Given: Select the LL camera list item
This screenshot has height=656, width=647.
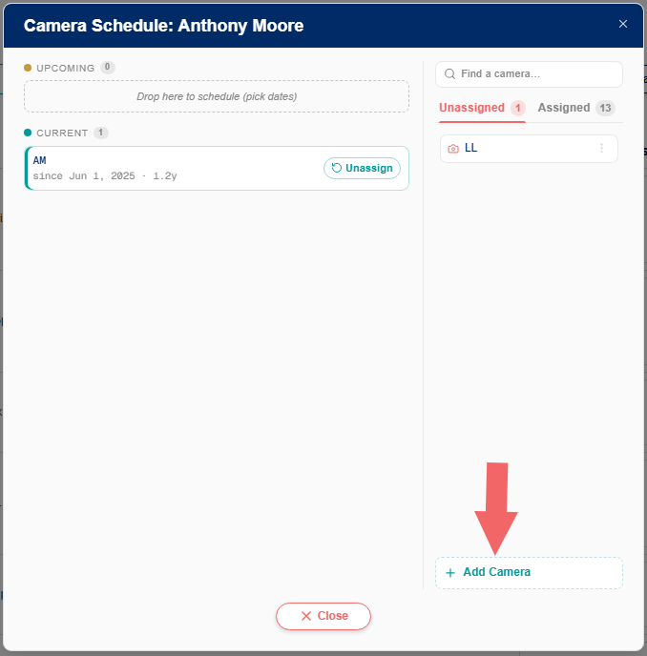Looking at the screenshot, I should (x=529, y=149).
